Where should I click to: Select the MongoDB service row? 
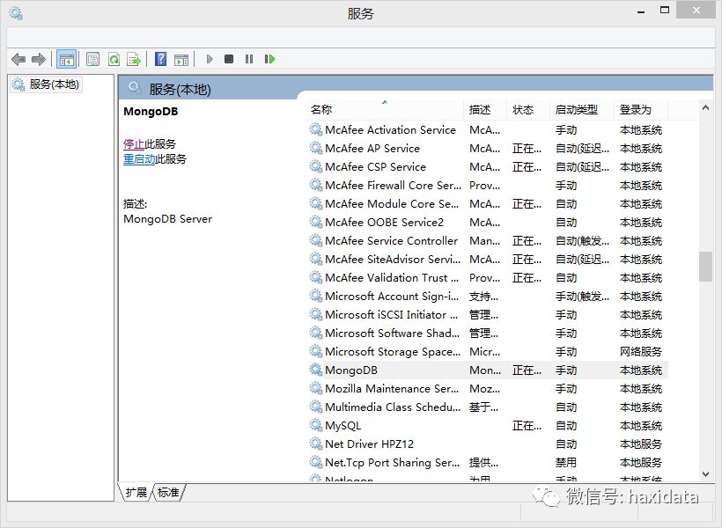pyautogui.click(x=487, y=370)
